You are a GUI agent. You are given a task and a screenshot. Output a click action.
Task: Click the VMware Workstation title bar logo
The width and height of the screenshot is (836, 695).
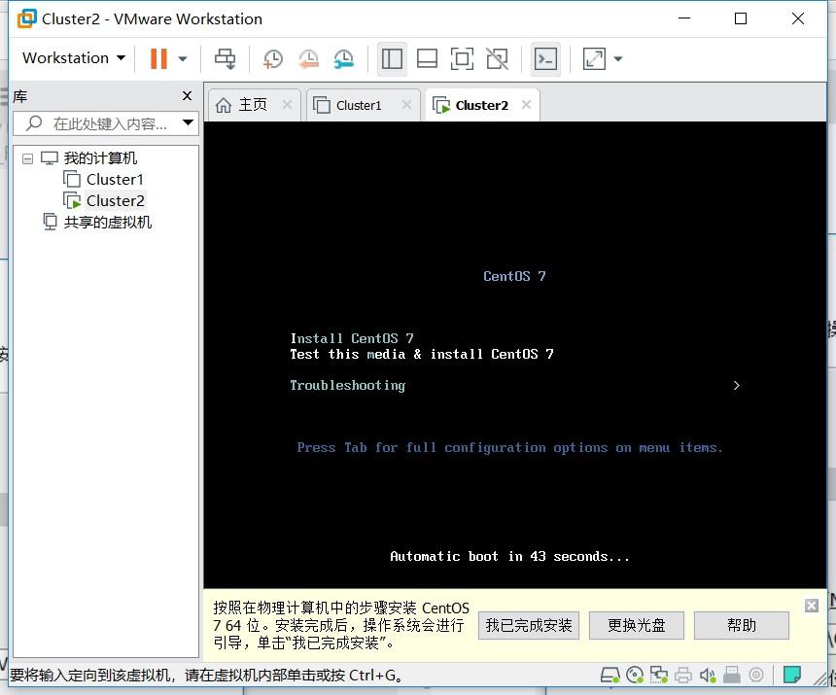tap(26, 18)
